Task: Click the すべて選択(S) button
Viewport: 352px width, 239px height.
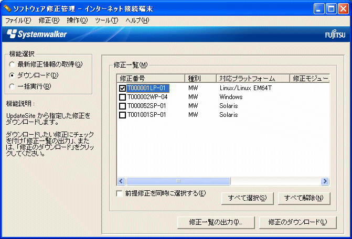Action: tap(248, 198)
